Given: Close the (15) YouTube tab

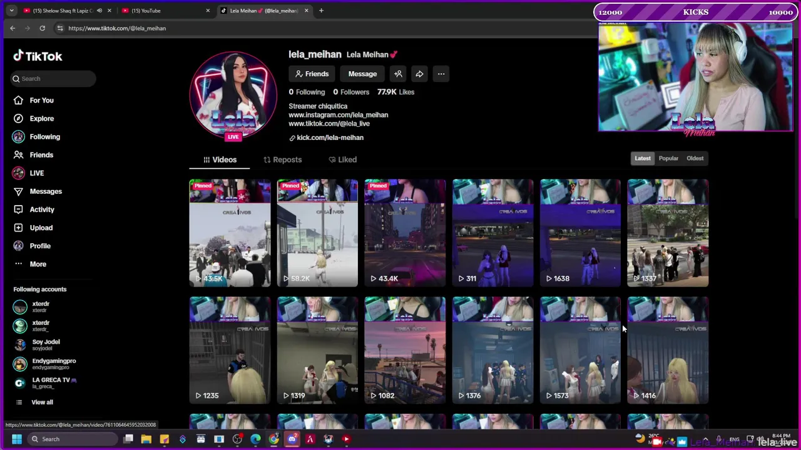Looking at the screenshot, I should point(208,11).
